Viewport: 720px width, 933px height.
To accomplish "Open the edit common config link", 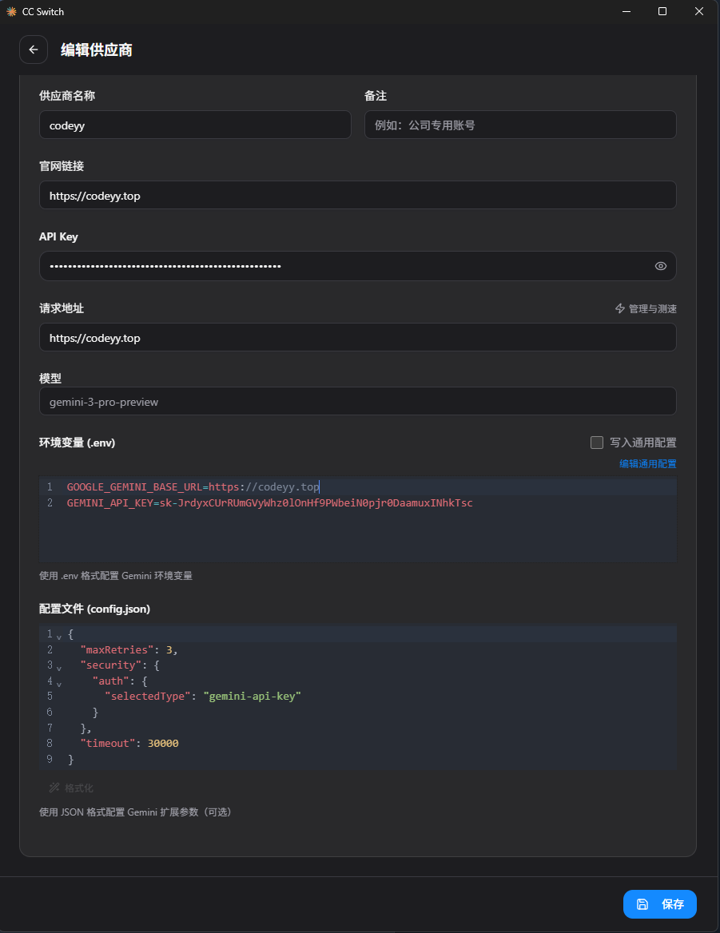I will pos(647,463).
